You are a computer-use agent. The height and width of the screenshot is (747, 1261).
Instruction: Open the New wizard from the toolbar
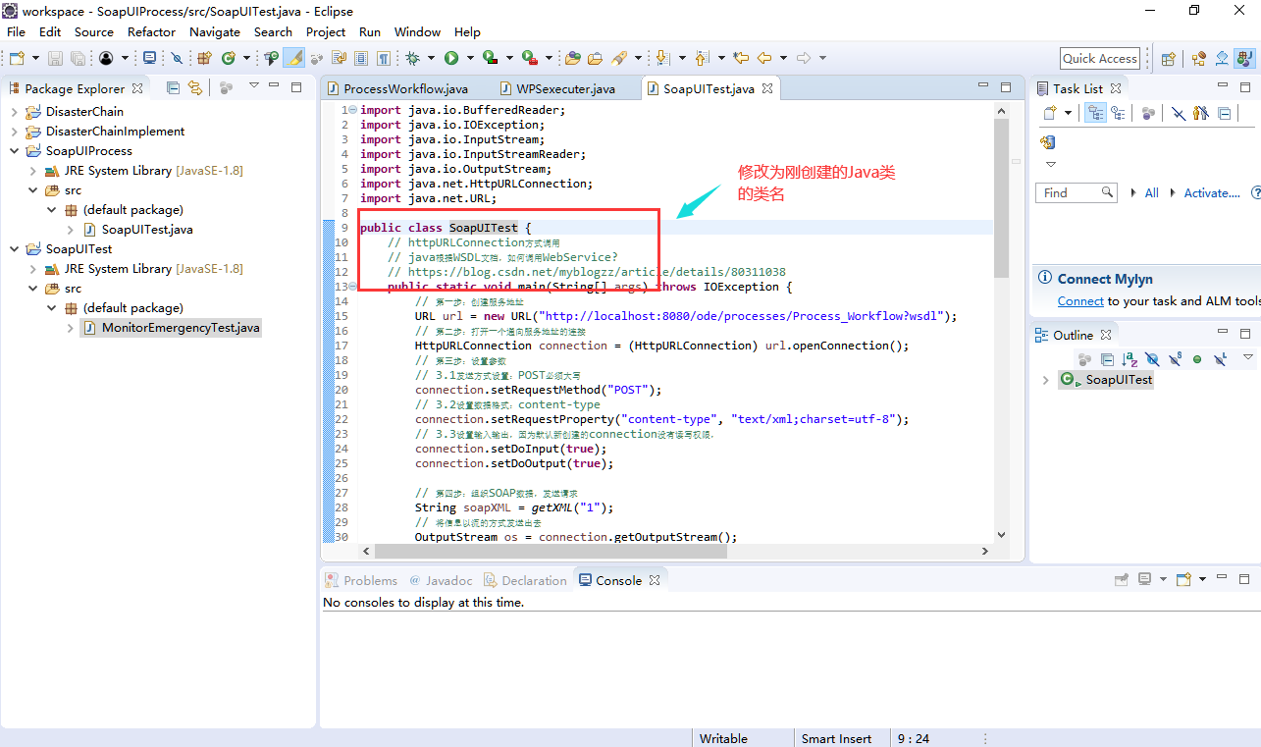pyautogui.click(x=15, y=57)
